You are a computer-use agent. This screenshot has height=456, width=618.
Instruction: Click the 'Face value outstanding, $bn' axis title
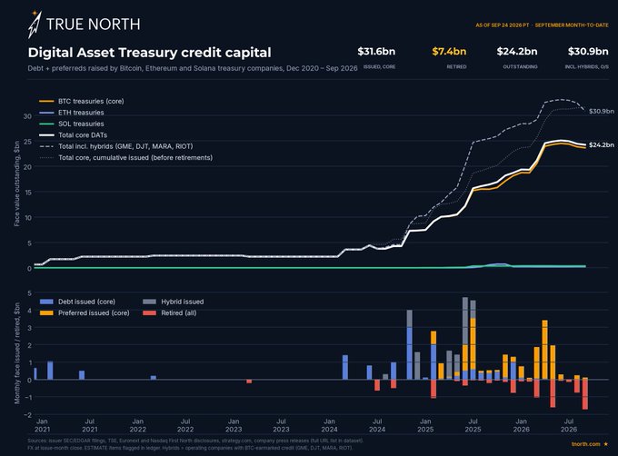[x=16, y=183]
